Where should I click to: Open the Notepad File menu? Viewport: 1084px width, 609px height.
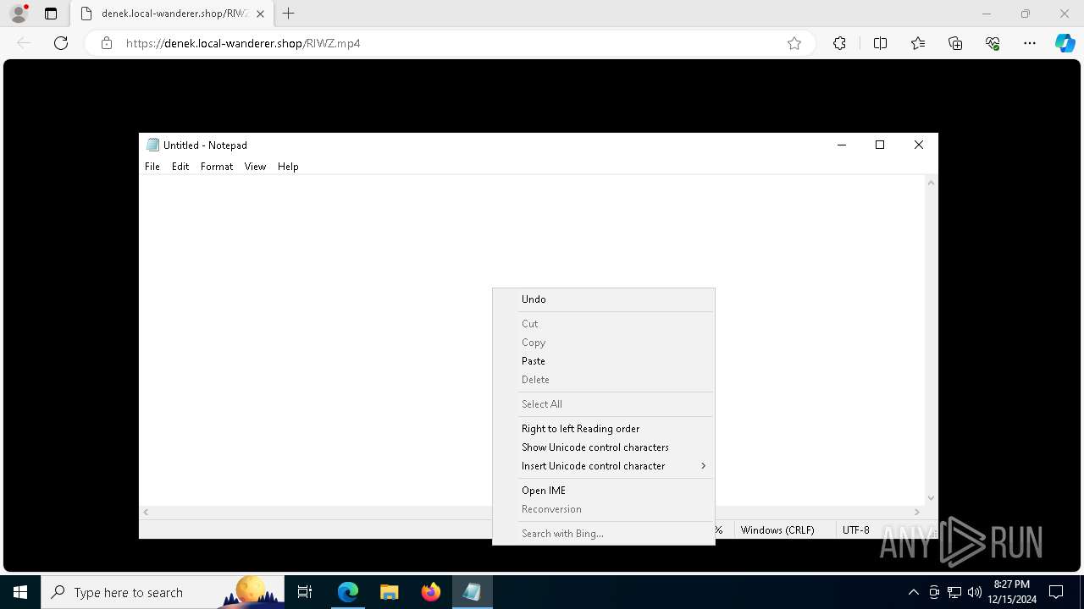152,167
